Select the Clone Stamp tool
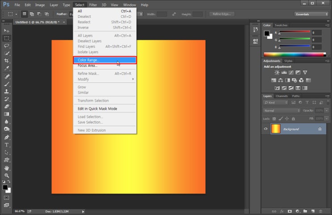 click(x=7, y=91)
